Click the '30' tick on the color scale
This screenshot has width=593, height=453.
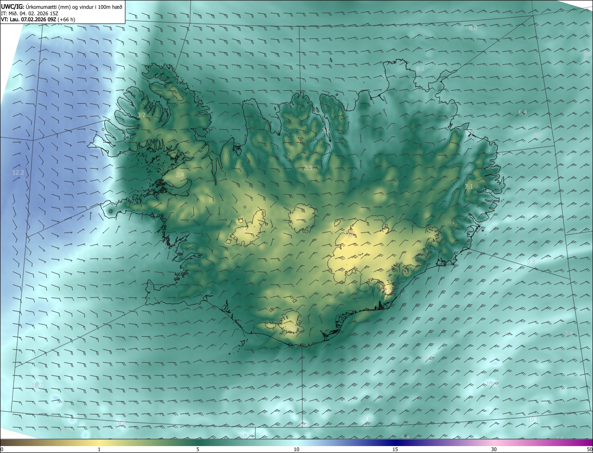[494, 449]
